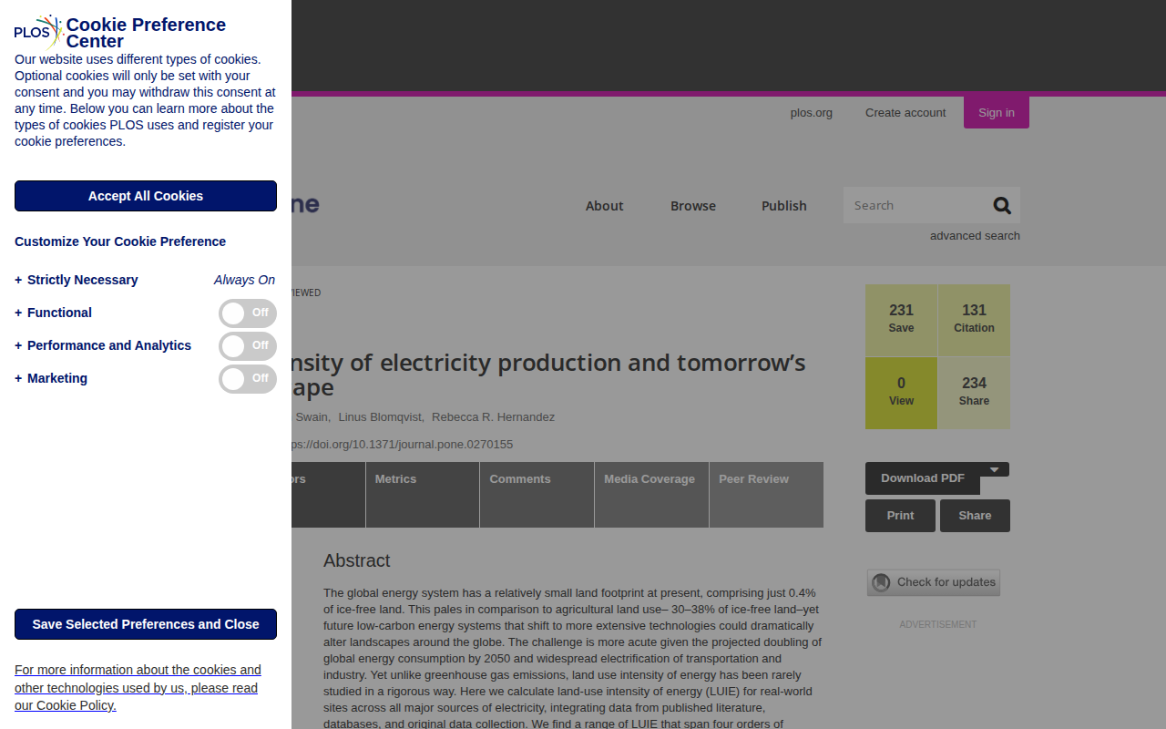The width and height of the screenshot is (1166, 729).
Task: Click the search magnifier icon
Action: 1002,205
